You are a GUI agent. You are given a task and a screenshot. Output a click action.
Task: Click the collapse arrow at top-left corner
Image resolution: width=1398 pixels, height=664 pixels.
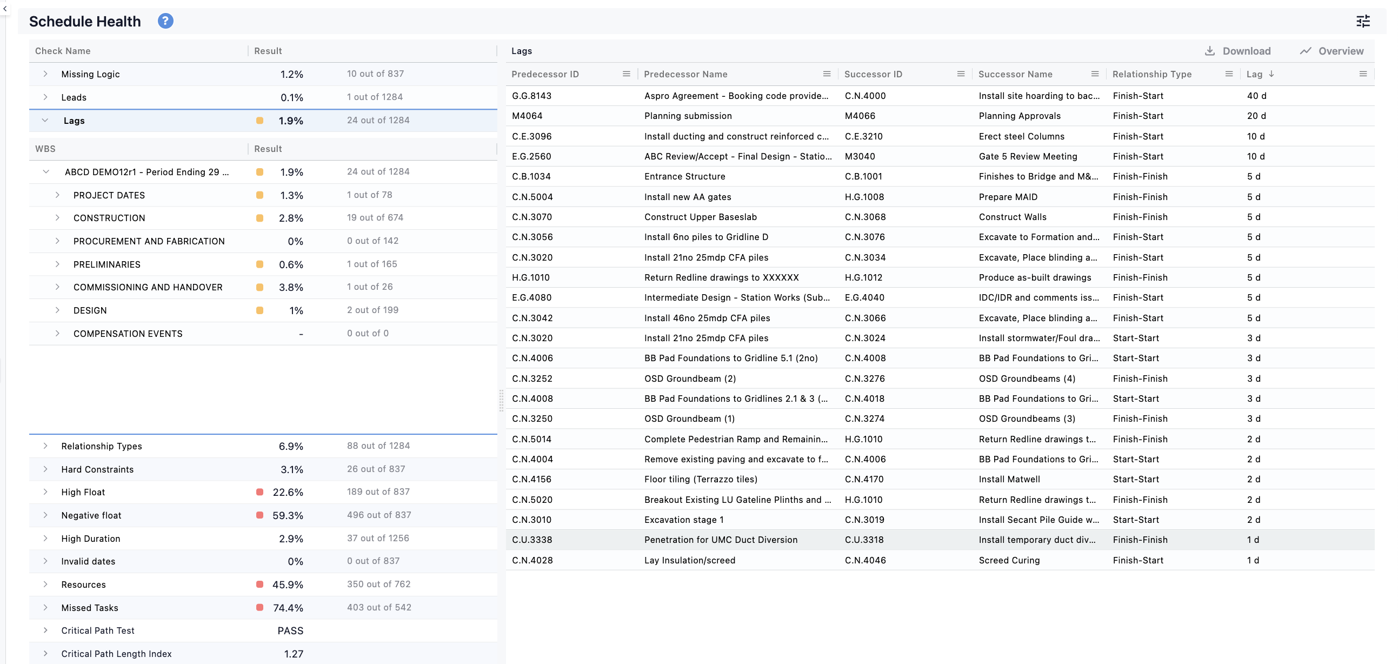5,9
